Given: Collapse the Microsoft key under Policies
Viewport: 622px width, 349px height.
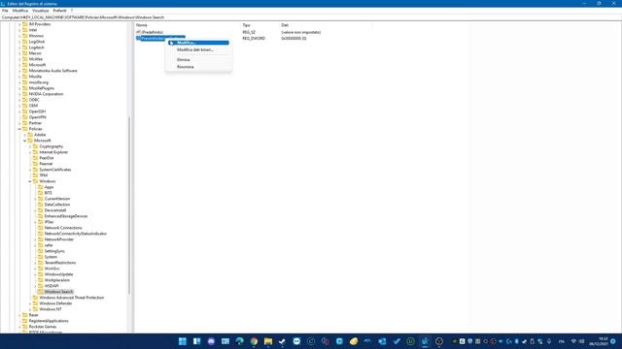Looking at the screenshot, I should coord(24,141).
